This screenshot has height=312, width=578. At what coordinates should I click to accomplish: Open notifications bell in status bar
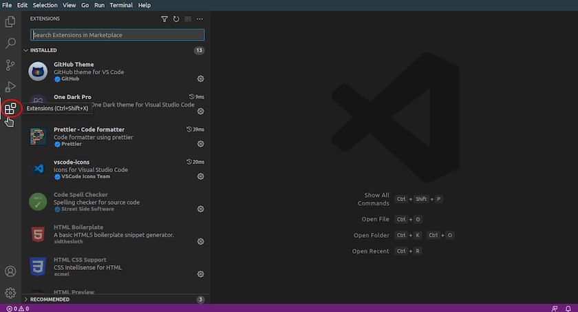(x=569, y=308)
